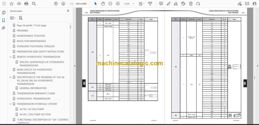This screenshot has height=125, width=259.
Task: Select DESCRIPTION OF THE WORKING OF THE A4 bookmark
Action: (40, 81)
